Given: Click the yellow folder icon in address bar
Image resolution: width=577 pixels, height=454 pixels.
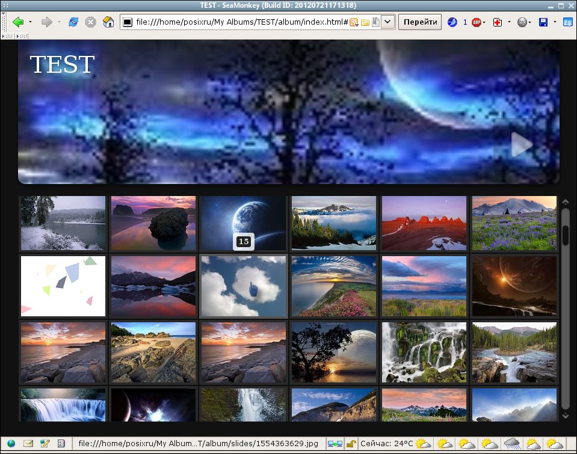Looking at the screenshot, I should (x=365, y=22).
